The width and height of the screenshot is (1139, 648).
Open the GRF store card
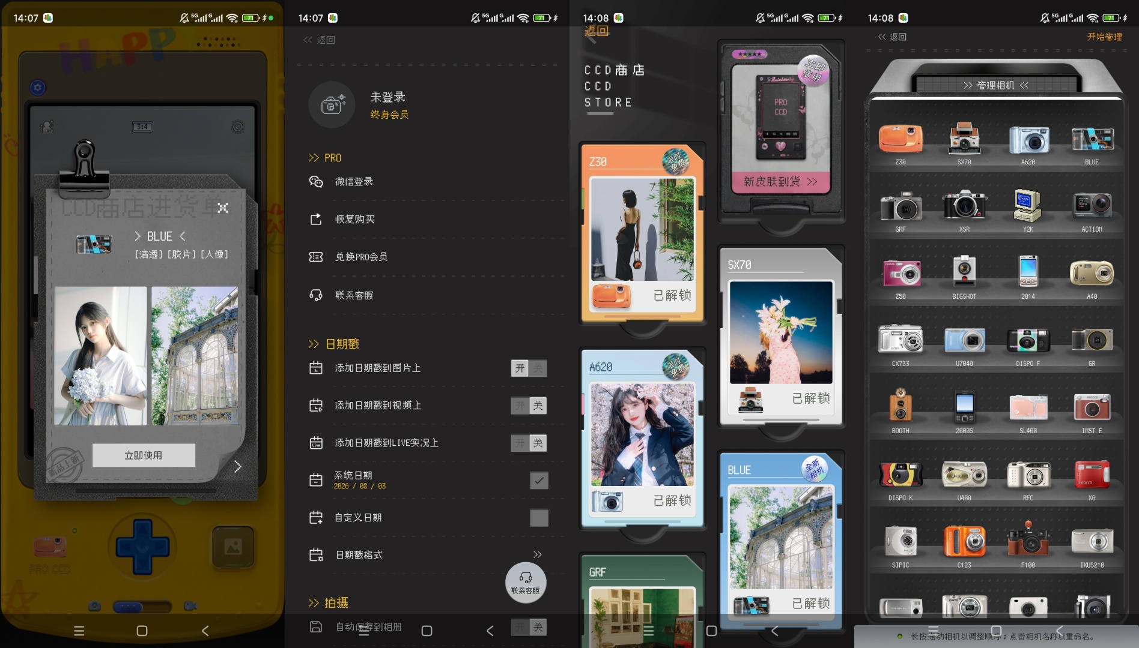coord(642,601)
